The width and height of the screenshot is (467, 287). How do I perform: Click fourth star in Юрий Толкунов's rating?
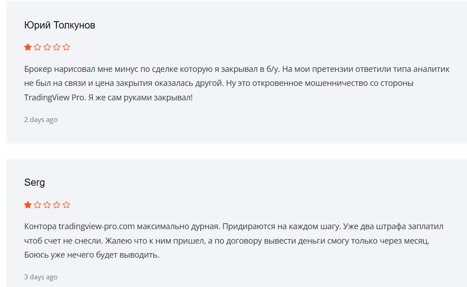click(57, 47)
